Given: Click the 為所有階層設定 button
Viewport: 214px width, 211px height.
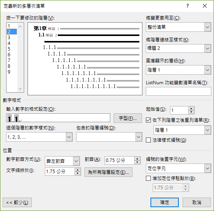Looking at the screenshot, I should (x=108, y=172).
